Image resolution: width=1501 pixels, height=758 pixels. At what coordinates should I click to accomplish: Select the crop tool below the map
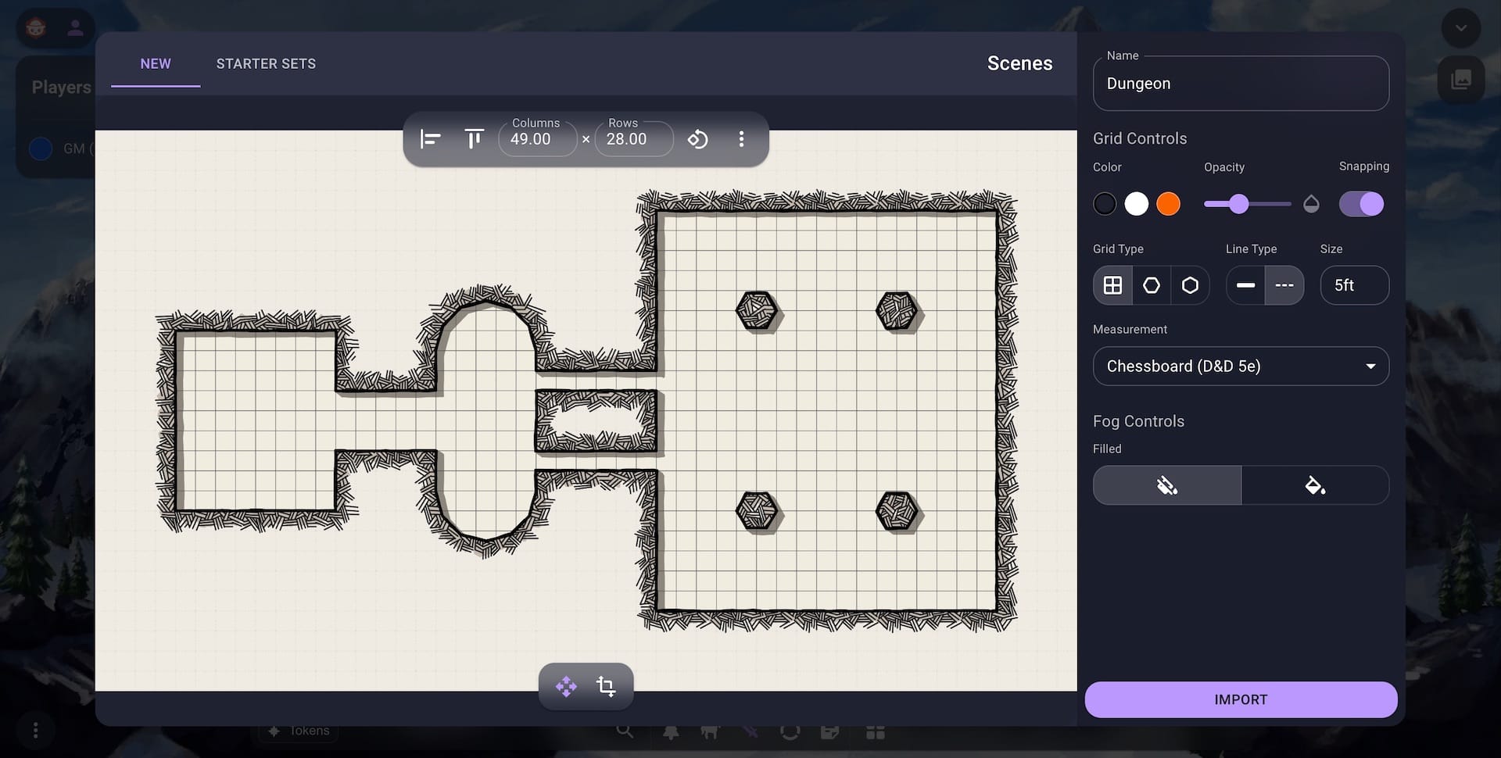coord(606,686)
